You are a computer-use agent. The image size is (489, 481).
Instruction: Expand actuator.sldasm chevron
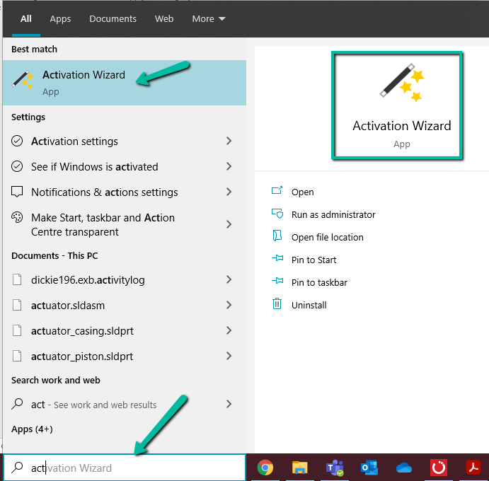click(x=229, y=305)
